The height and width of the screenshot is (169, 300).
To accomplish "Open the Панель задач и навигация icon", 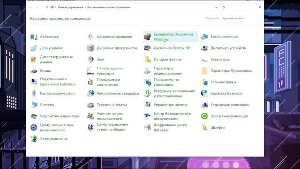I will (x=90, y=71).
